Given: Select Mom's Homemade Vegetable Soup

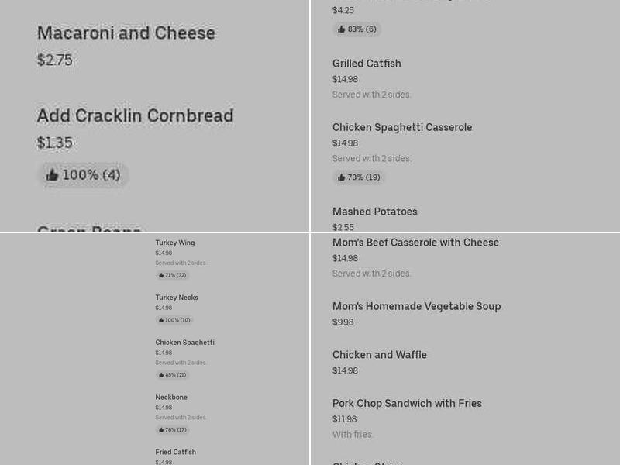Looking at the screenshot, I should pos(416,306).
